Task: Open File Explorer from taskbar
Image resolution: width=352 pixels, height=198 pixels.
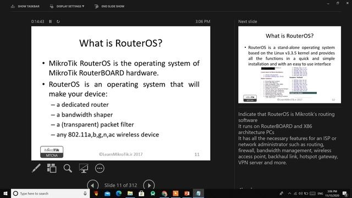Action: point(130,193)
